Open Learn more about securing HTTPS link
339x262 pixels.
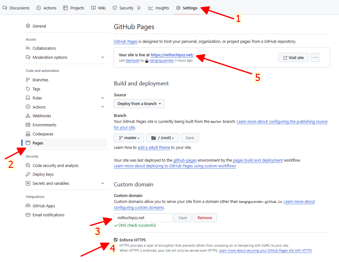coord(265,250)
